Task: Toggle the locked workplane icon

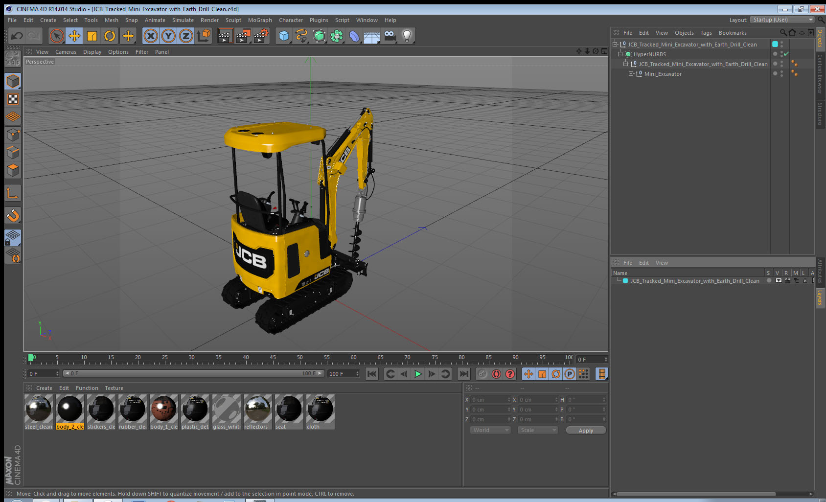Action: (13, 238)
